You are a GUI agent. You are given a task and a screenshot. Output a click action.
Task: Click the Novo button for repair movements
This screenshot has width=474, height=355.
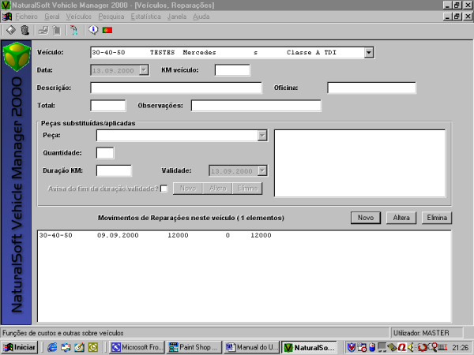(366, 218)
